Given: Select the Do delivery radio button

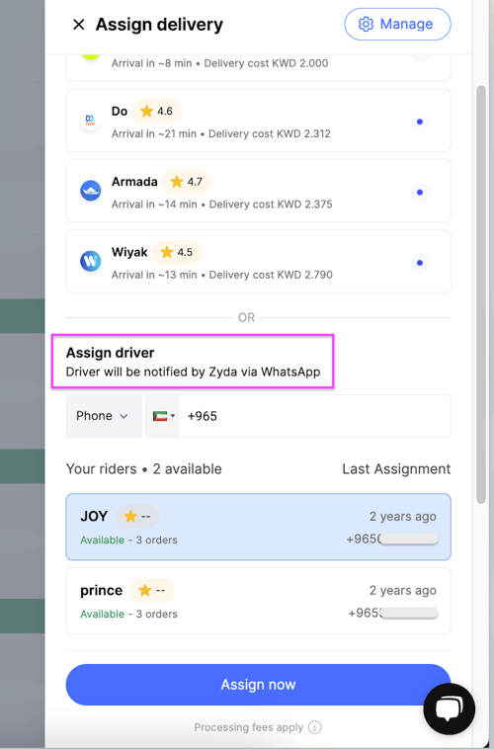Looking at the screenshot, I should (420, 122).
